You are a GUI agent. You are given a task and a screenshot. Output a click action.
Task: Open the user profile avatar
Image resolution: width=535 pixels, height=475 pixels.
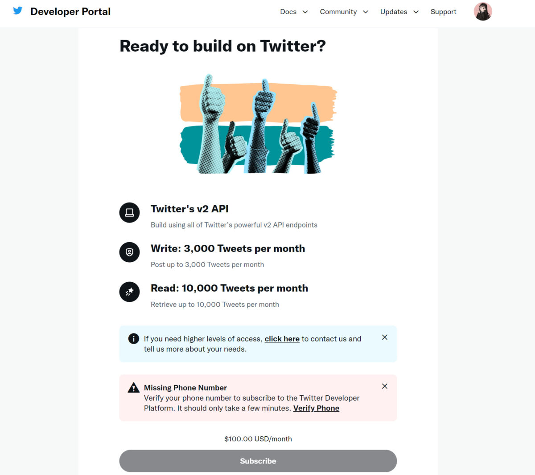(x=483, y=12)
